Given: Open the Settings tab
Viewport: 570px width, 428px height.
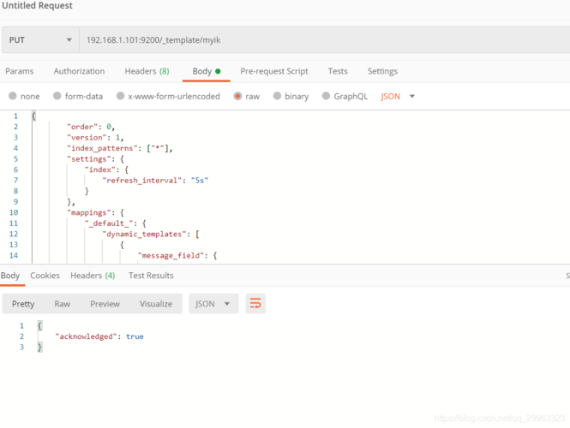Looking at the screenshot, I should click(x=382, y=71).
